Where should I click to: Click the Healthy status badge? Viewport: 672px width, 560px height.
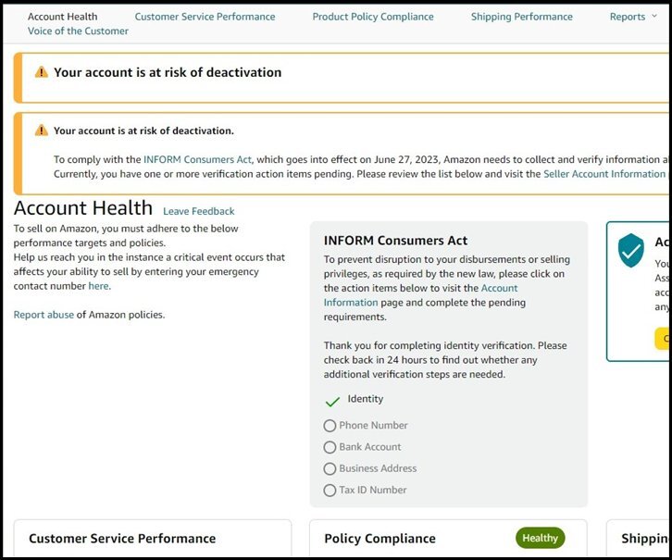540,538
